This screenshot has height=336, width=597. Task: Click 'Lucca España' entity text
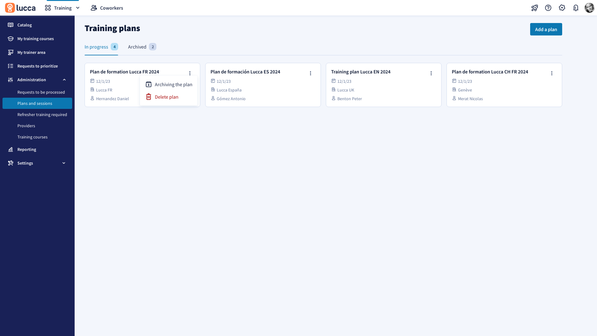click(229, 90)
